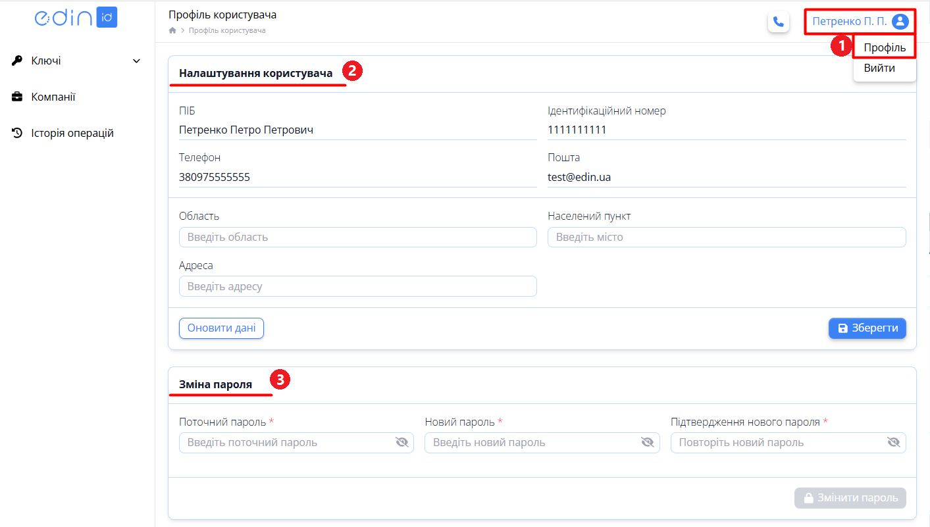Image resolution: width=930 pixels, height=527 pixels.
Task: Click the Оновити дані button
Action: pyautogui.click(x=221, y=328)
